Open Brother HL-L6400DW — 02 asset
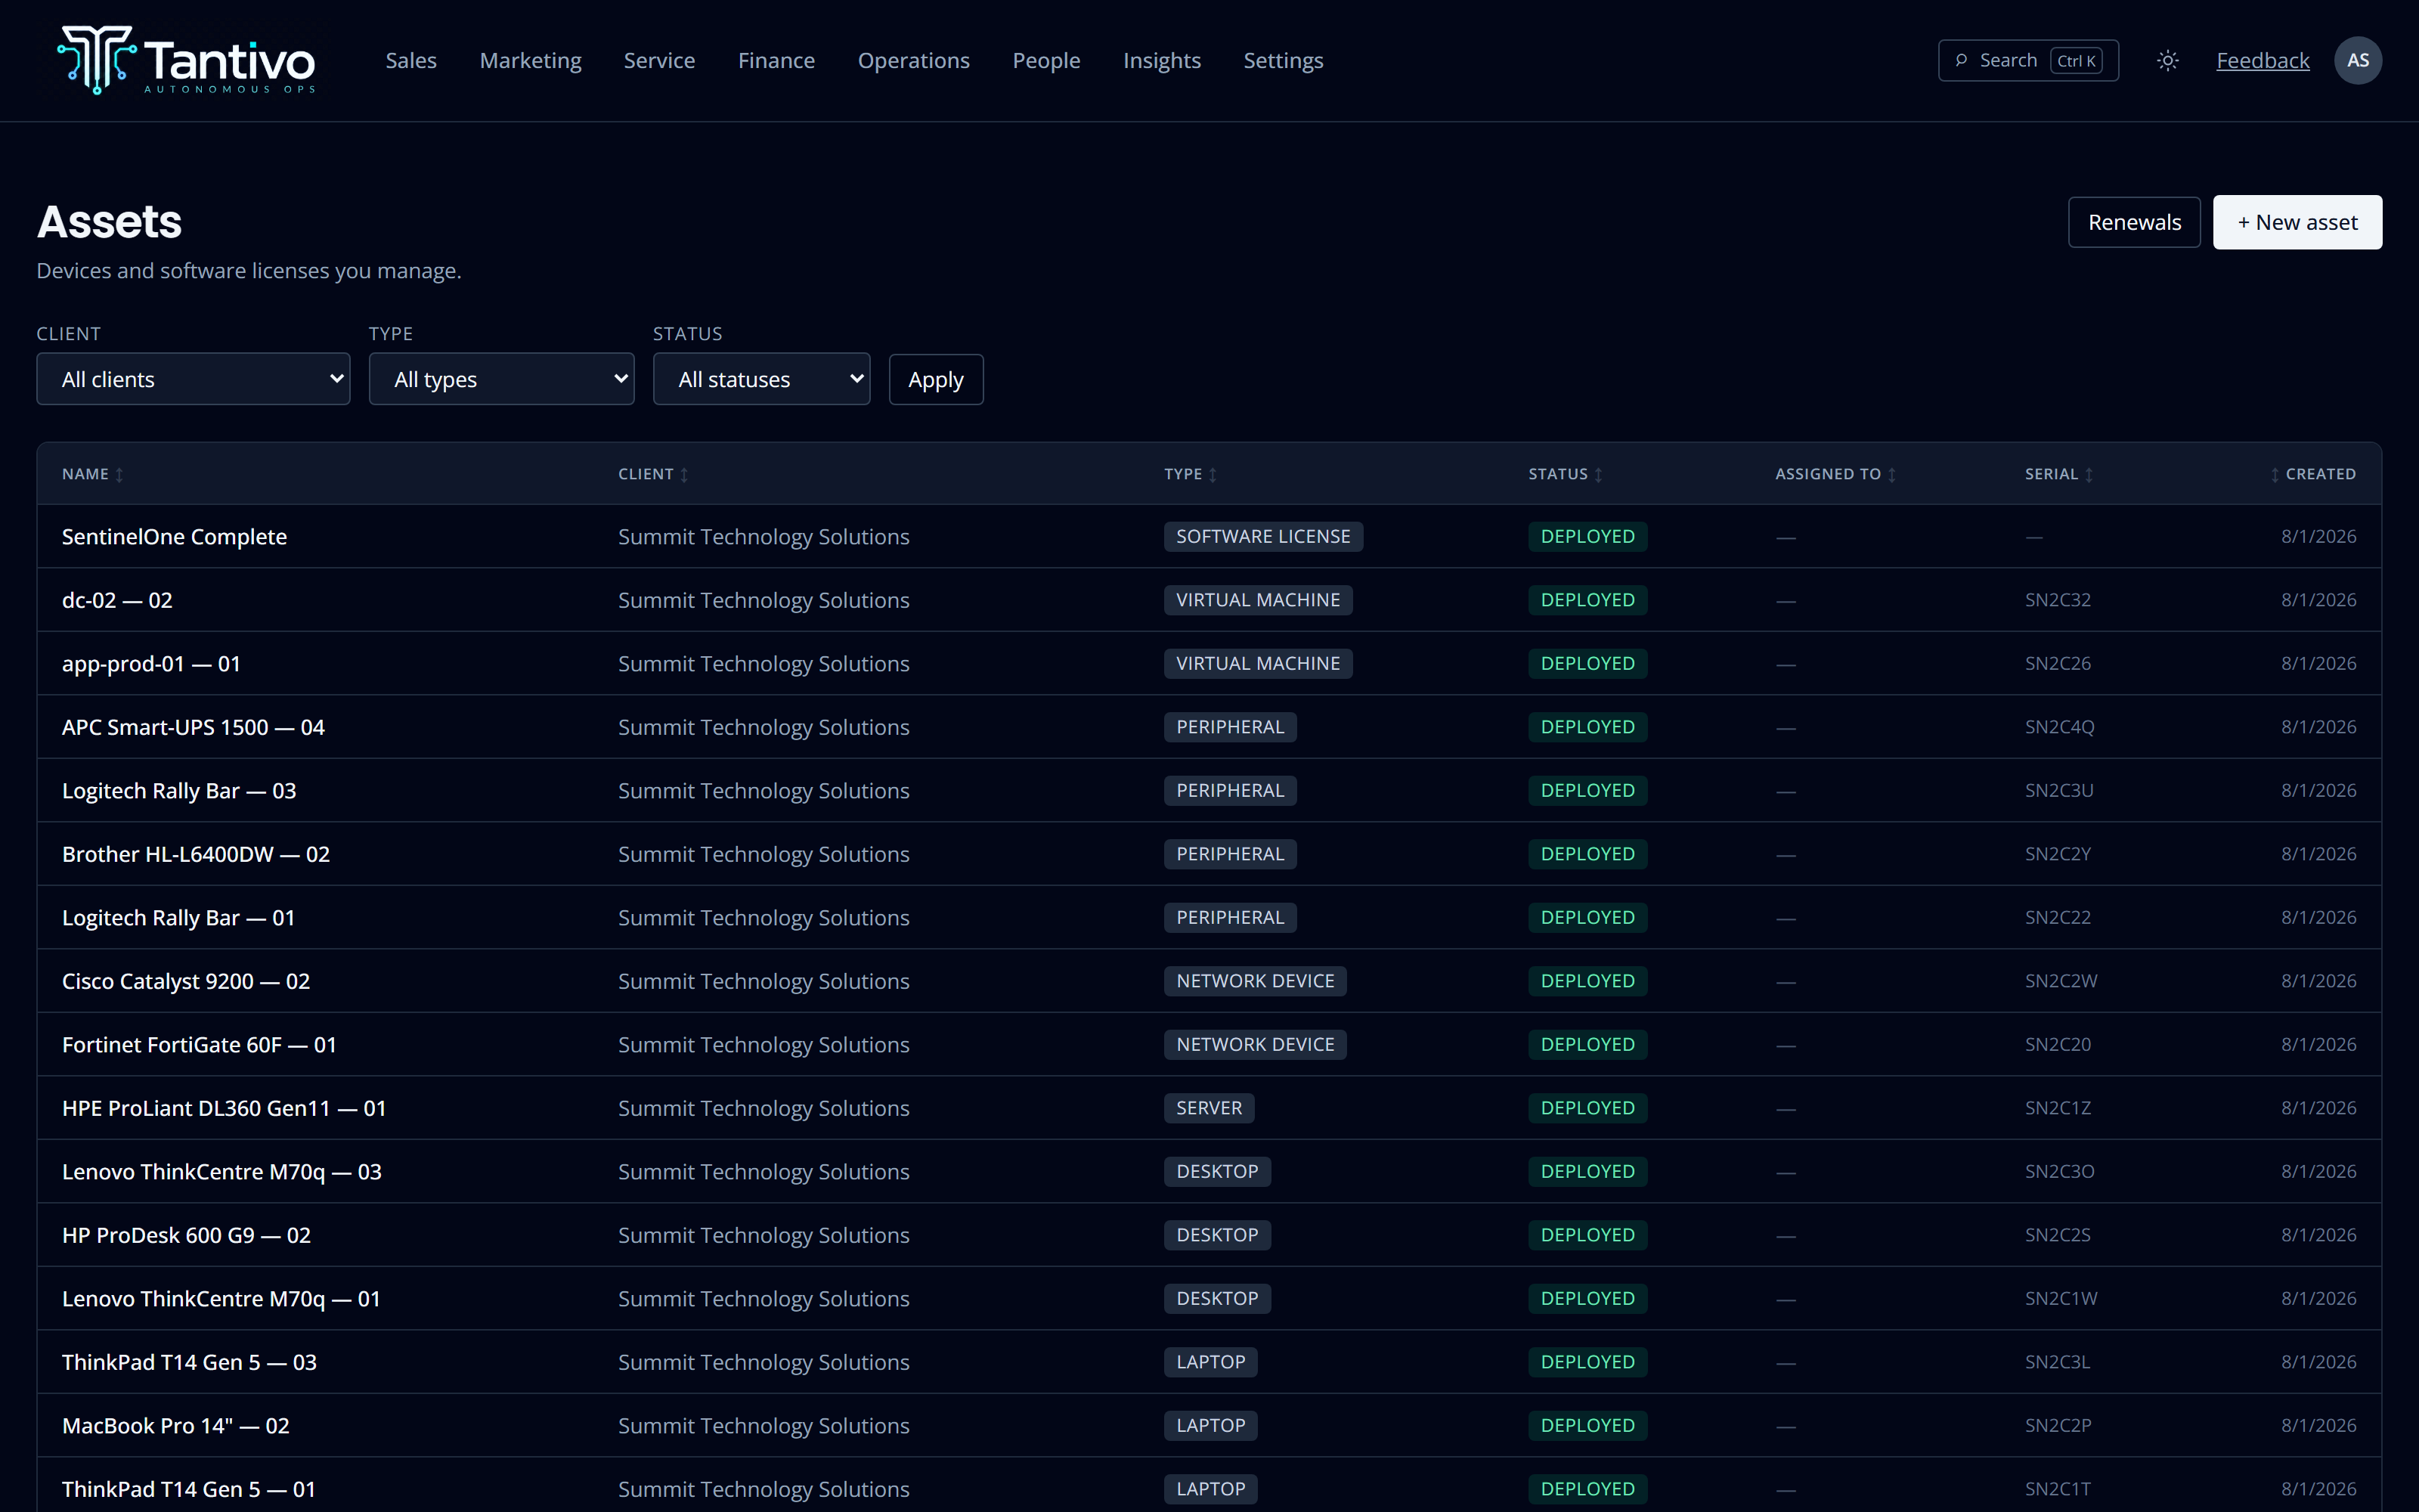This screenshot has width=2419, height=1512. (196, 854)
